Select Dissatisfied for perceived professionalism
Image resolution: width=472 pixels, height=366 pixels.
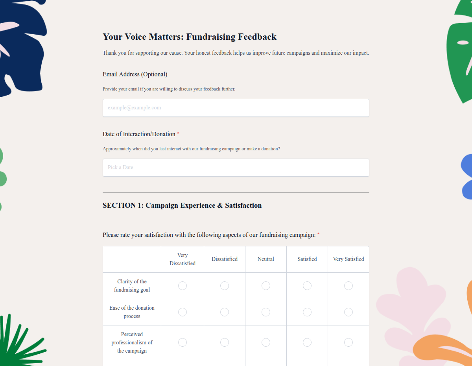coord(224,342)
